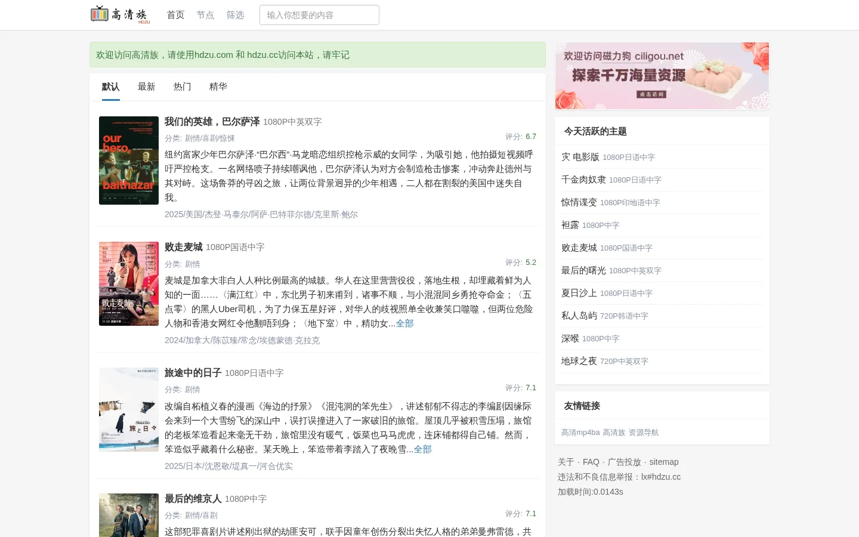The image size is (859, 537).
Task: Open sidebar topic 深喉
Action: pyautogui.click(x=570, y=338)
